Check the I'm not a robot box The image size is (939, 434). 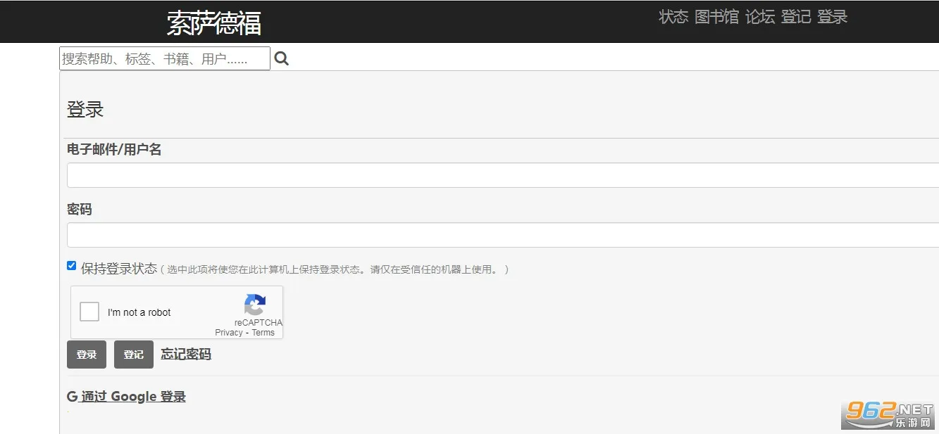89,311
